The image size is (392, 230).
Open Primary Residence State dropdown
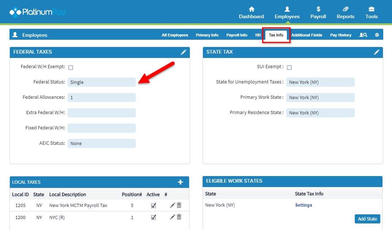tap(320, 113)
